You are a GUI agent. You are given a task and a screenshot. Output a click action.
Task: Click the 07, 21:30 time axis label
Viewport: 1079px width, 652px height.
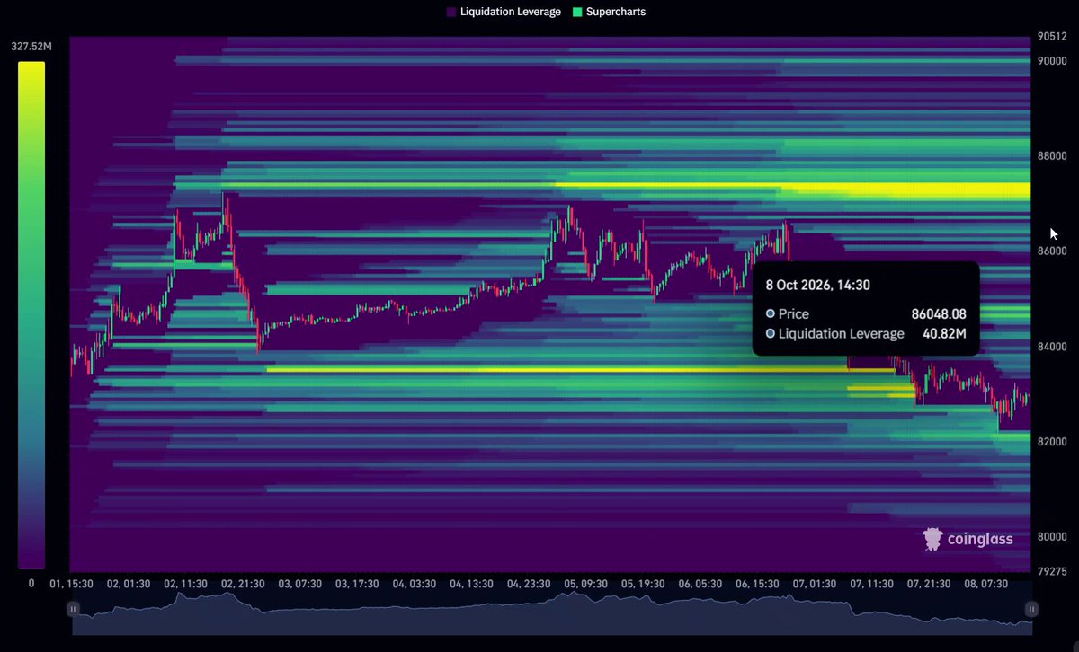tap(929, 584)
